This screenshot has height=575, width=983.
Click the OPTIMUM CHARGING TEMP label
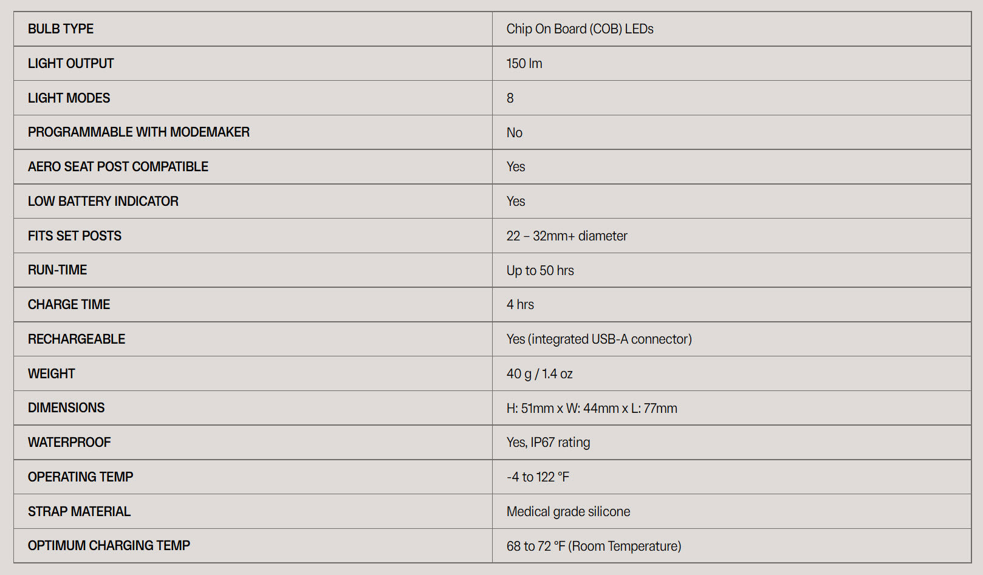point(109,546)
